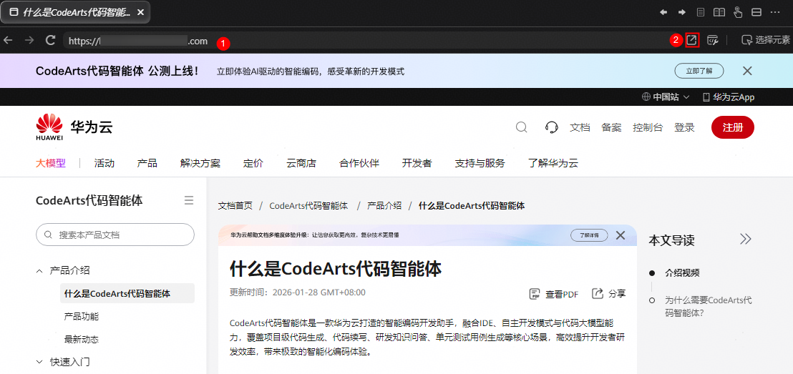Open the developer tools wrench icon
The image size is (793, 374).
point(712,40)
